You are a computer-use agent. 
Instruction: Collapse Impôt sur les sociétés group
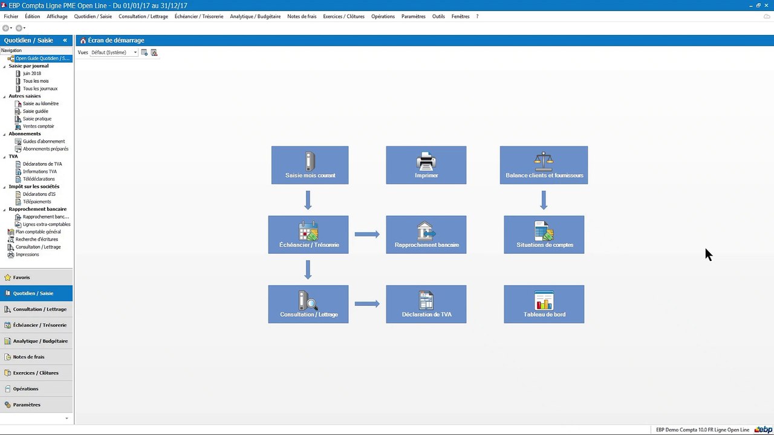click(4, 187)
